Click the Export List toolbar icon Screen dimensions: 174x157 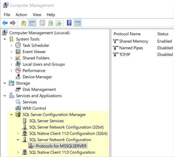59,23
